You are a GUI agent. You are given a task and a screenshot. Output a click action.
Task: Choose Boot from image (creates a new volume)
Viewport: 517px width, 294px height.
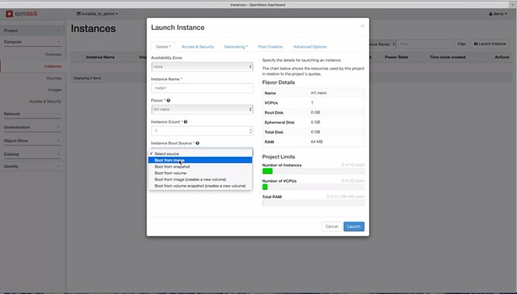pos(200,179)
